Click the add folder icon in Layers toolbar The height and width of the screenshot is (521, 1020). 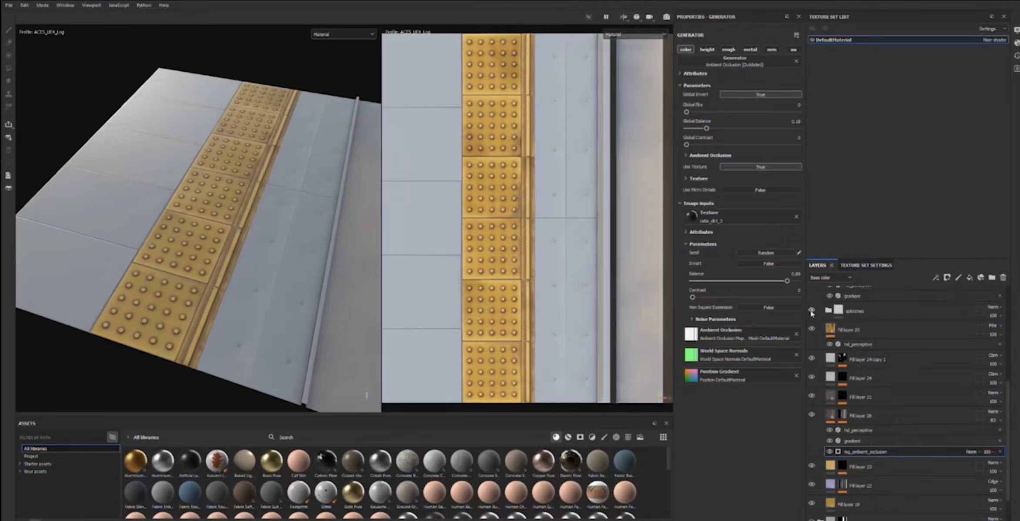point(992,278)
